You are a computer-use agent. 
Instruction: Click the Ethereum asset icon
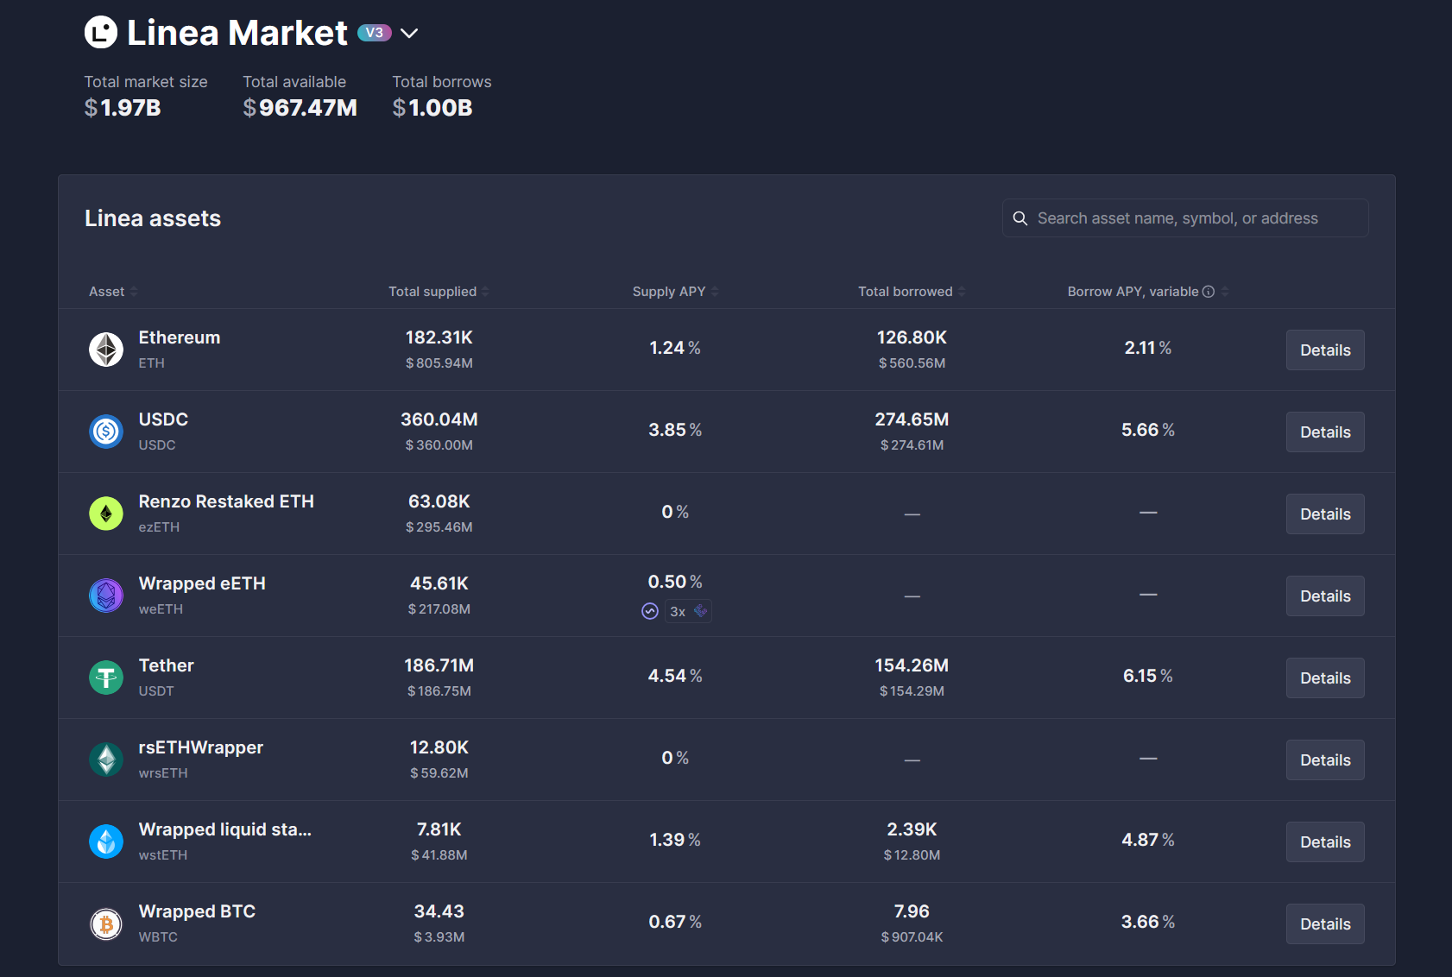pyautogui.click(x=106, y=350)
